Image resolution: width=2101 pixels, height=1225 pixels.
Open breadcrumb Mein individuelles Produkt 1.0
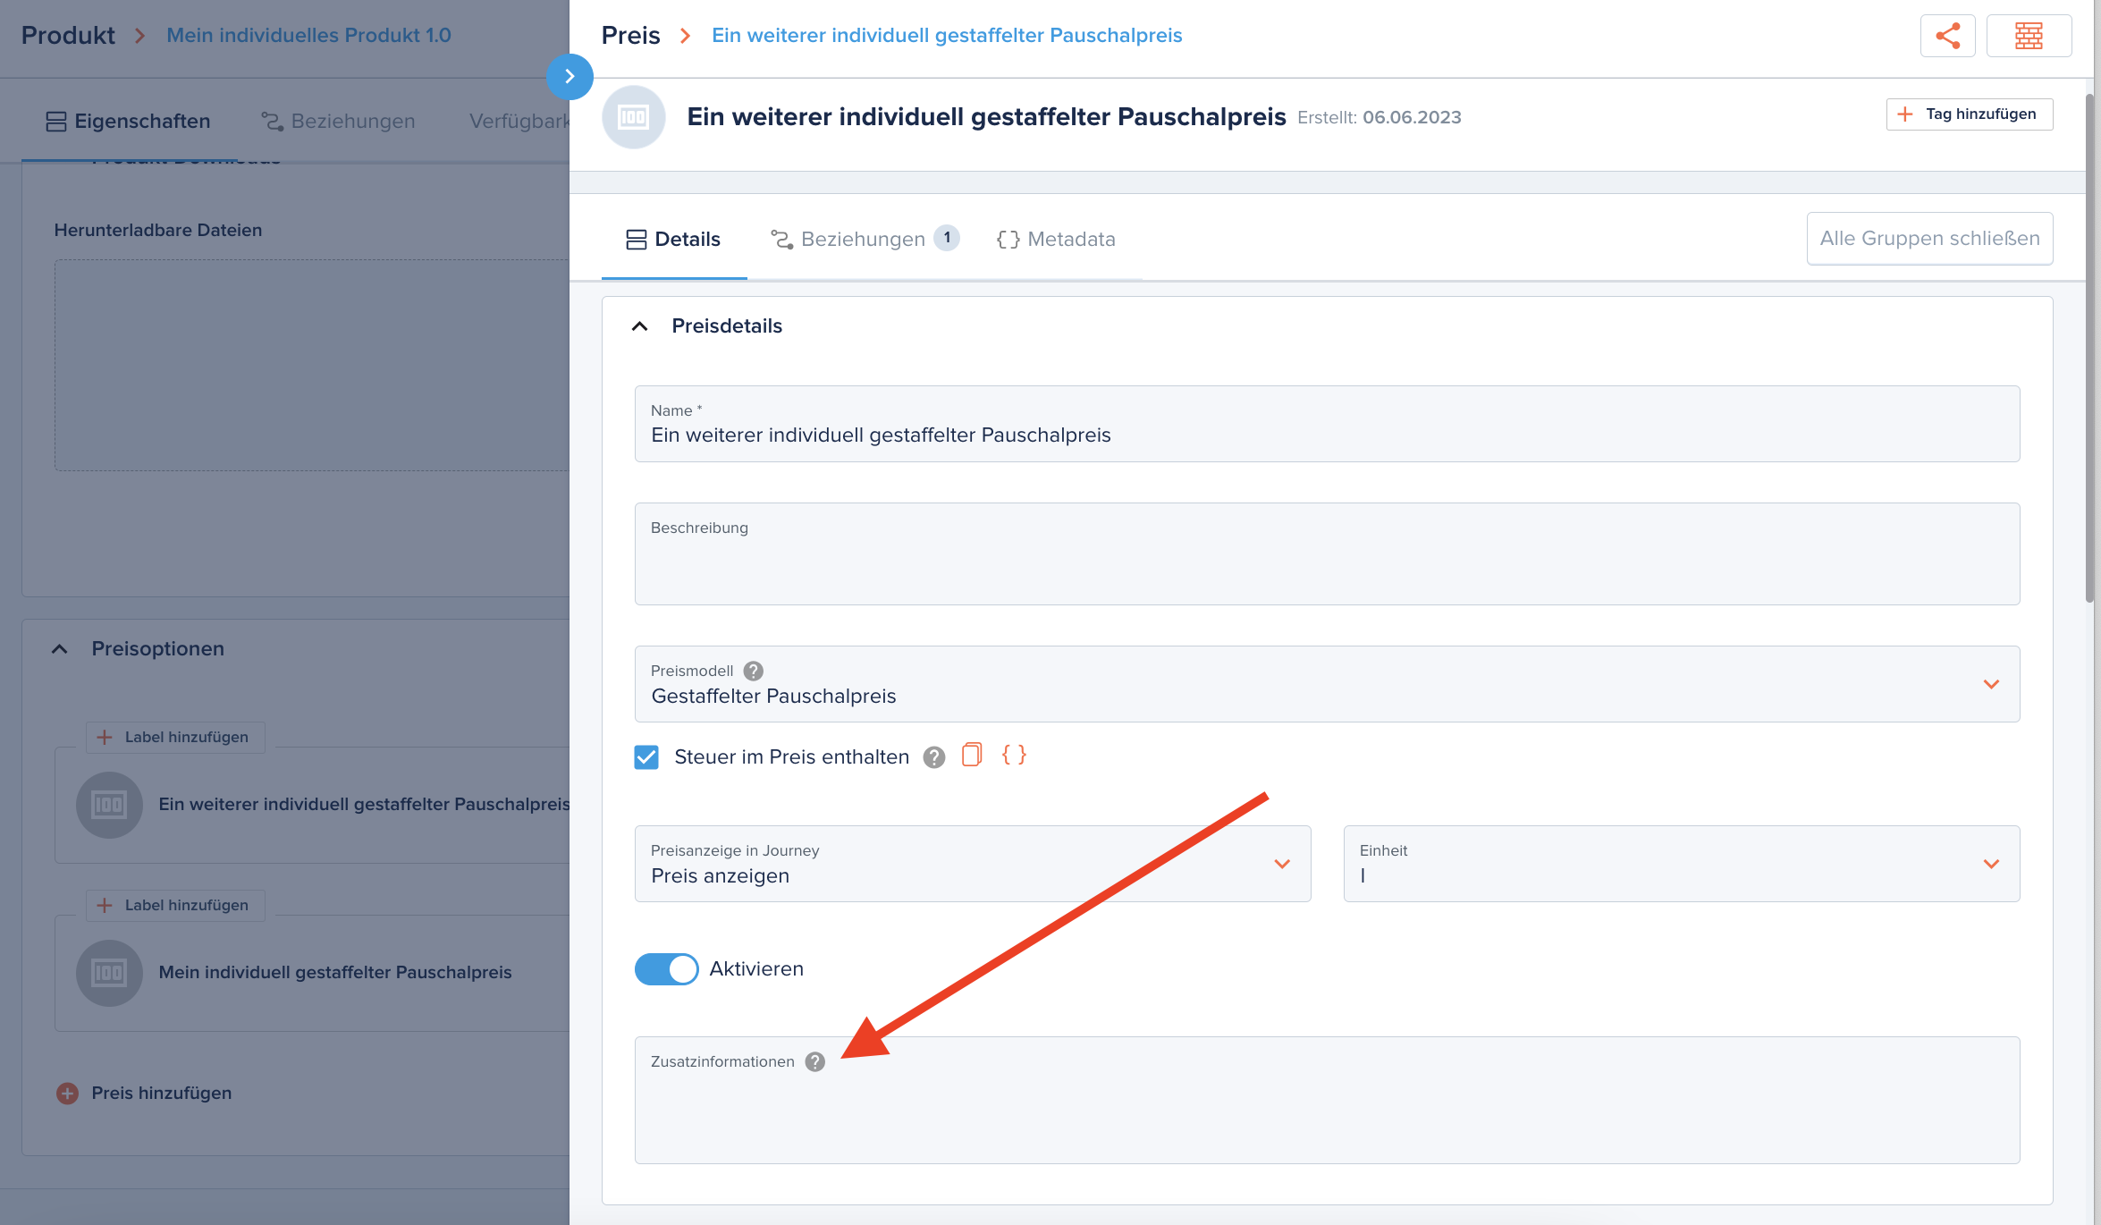pos(308,36)
